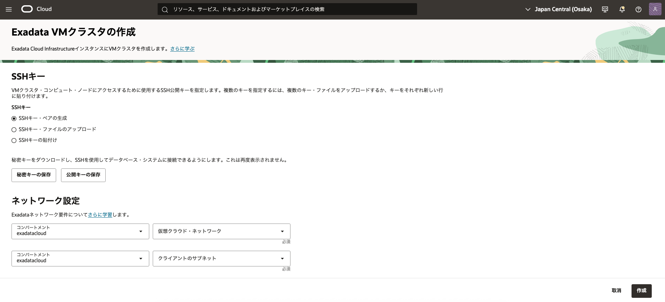Follow the さらに学ぶ link in header

182,49
